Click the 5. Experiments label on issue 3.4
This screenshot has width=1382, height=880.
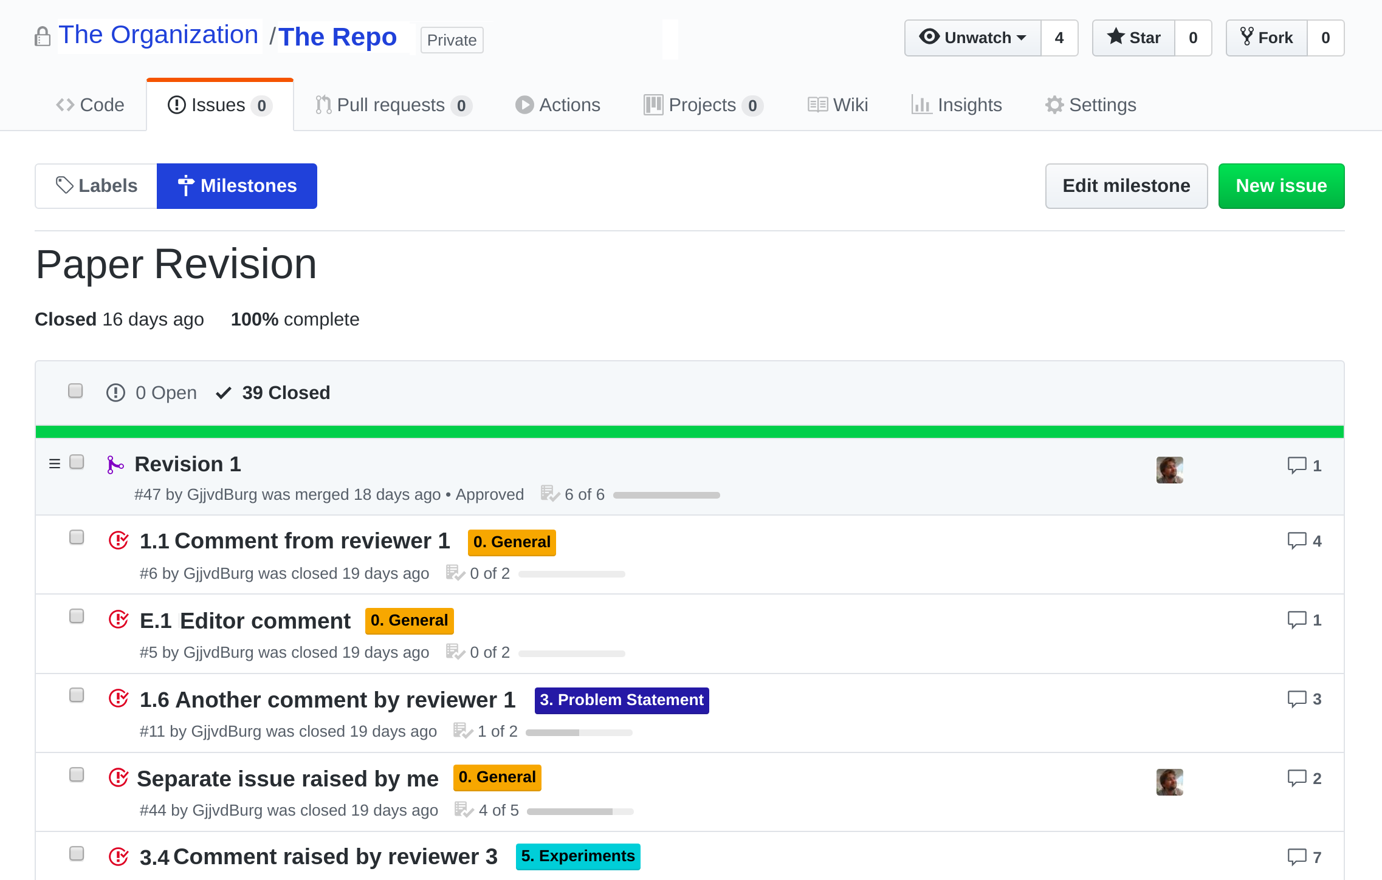pyautogui.click(x=577, y=856)
